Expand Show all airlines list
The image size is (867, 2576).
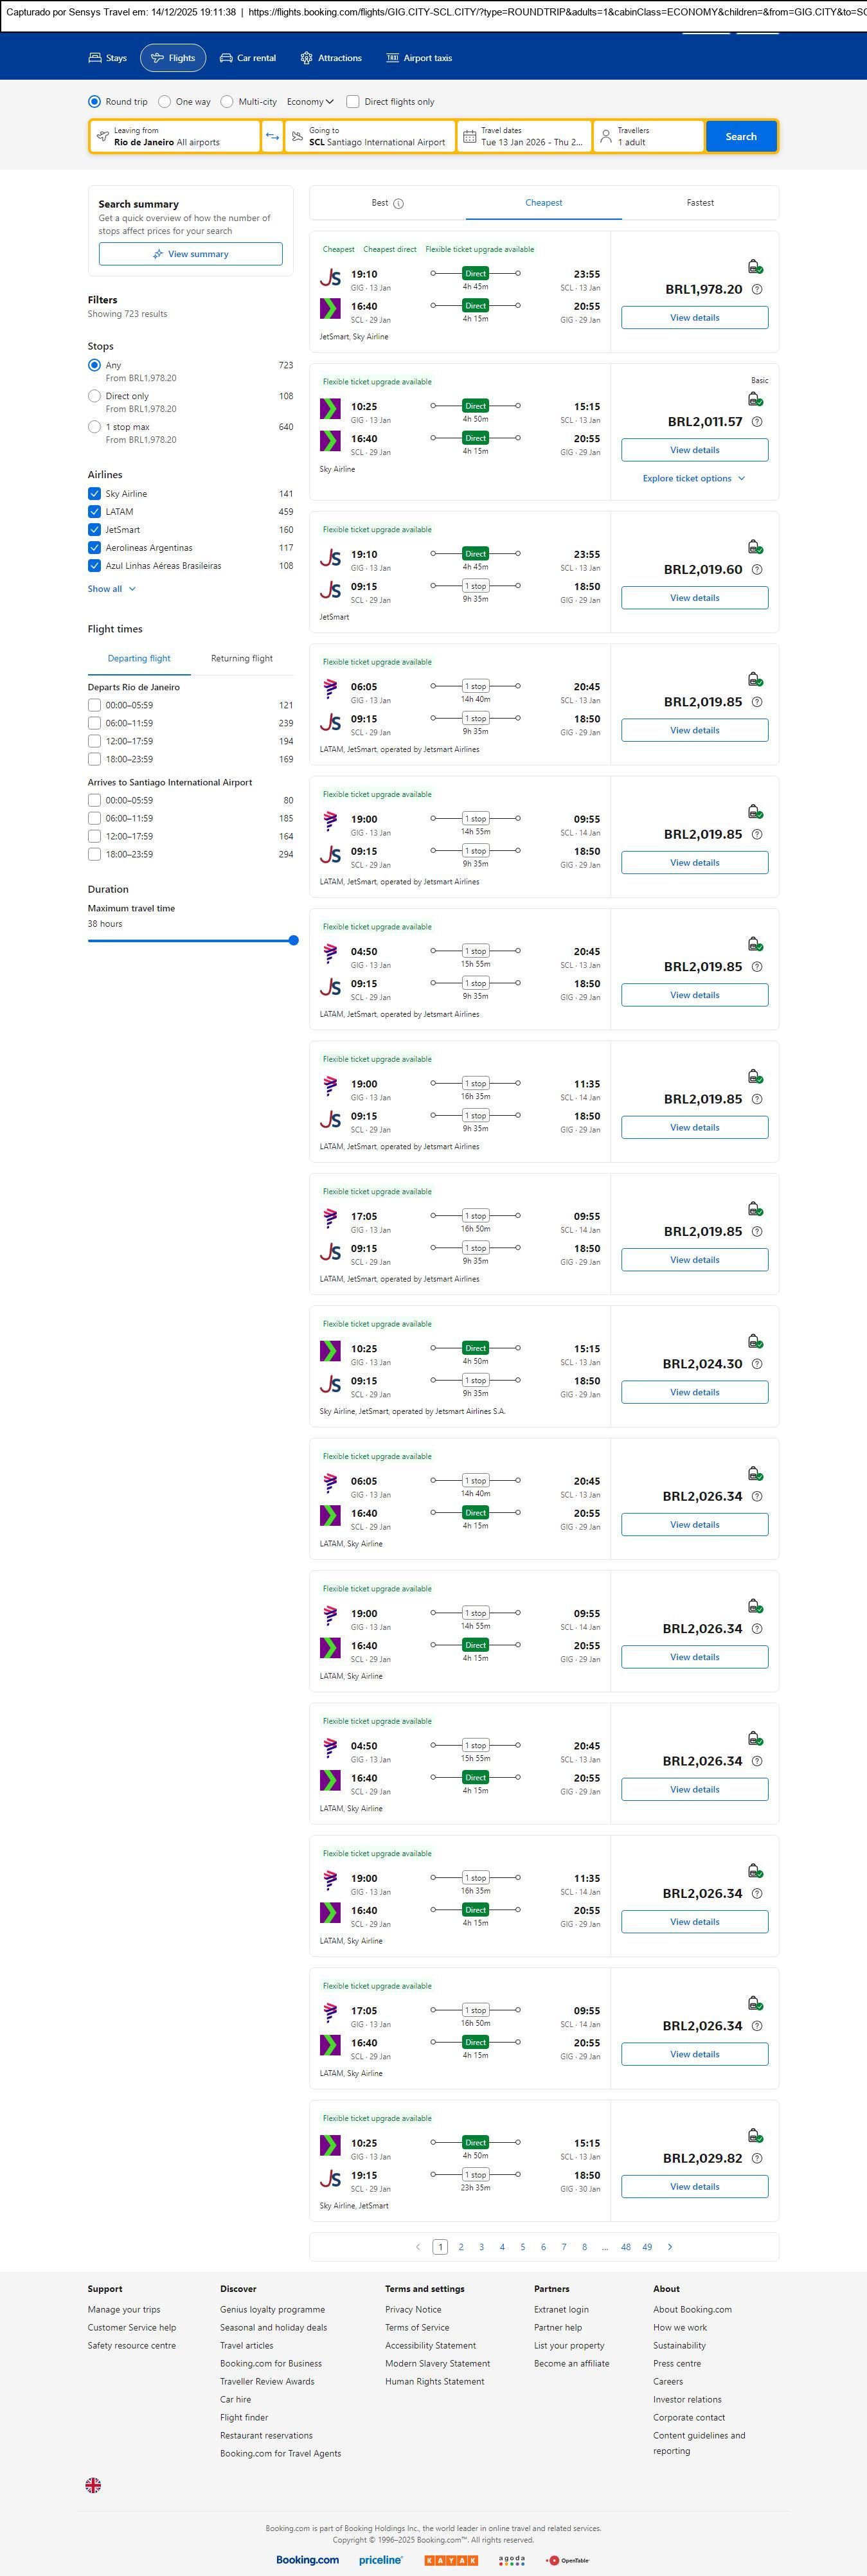click(x=111, y=589)
